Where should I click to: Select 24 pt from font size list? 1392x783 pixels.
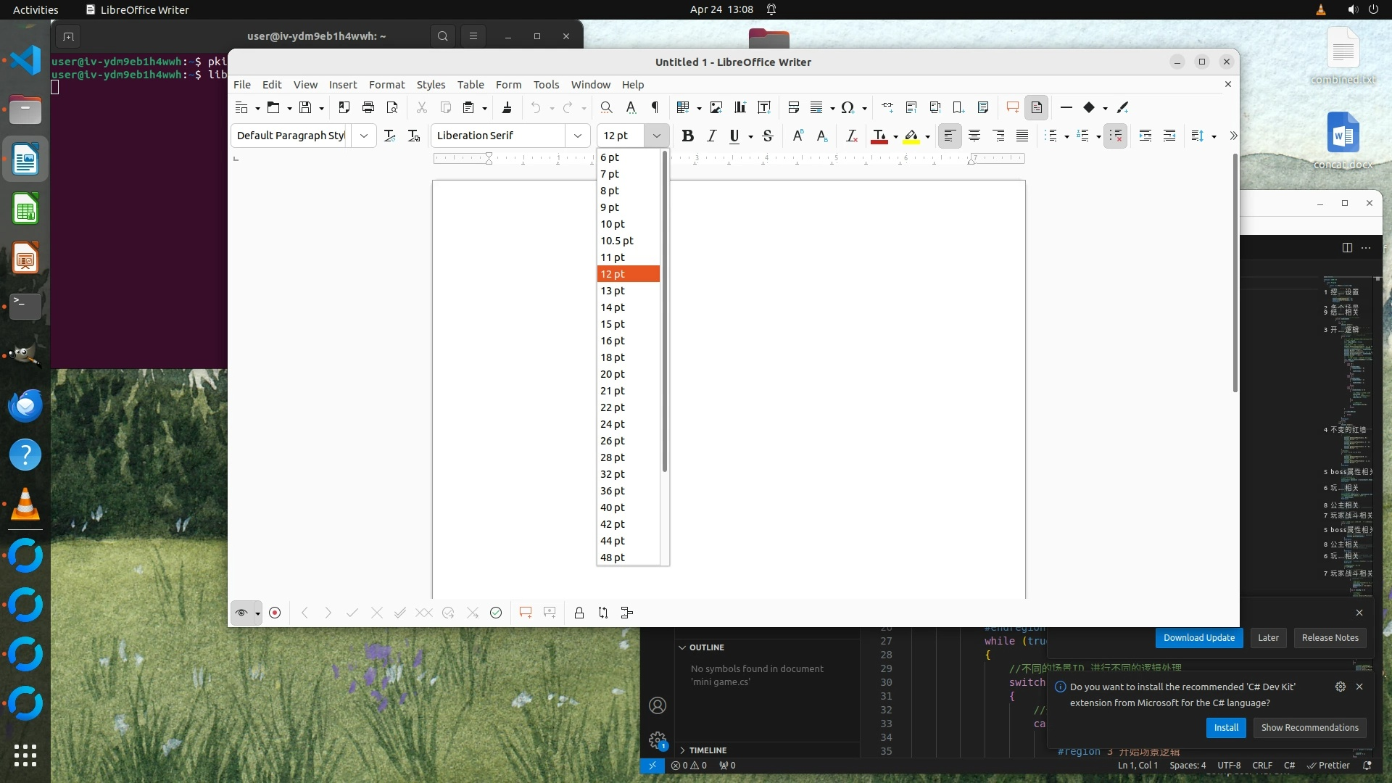[613, 424]
